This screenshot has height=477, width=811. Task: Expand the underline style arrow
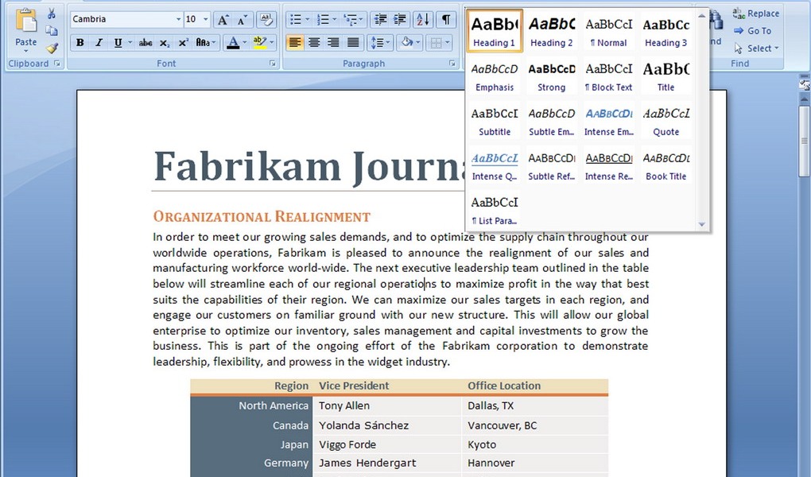[x=130, y=43]
